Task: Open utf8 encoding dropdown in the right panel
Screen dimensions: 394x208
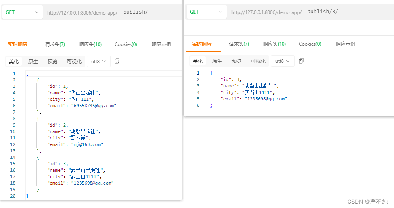Action: (x=283, y=61)
